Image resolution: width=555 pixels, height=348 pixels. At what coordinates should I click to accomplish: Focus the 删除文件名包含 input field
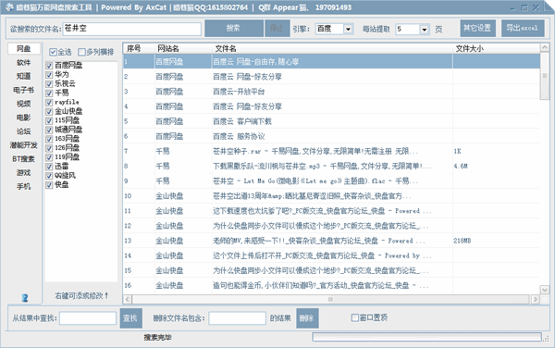point(237,318)
